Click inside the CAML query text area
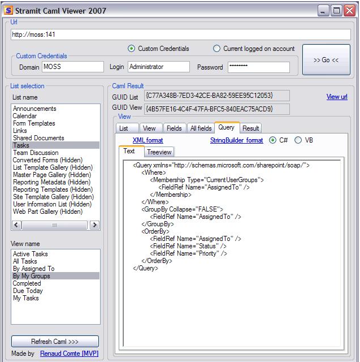 tap(233, 253)
